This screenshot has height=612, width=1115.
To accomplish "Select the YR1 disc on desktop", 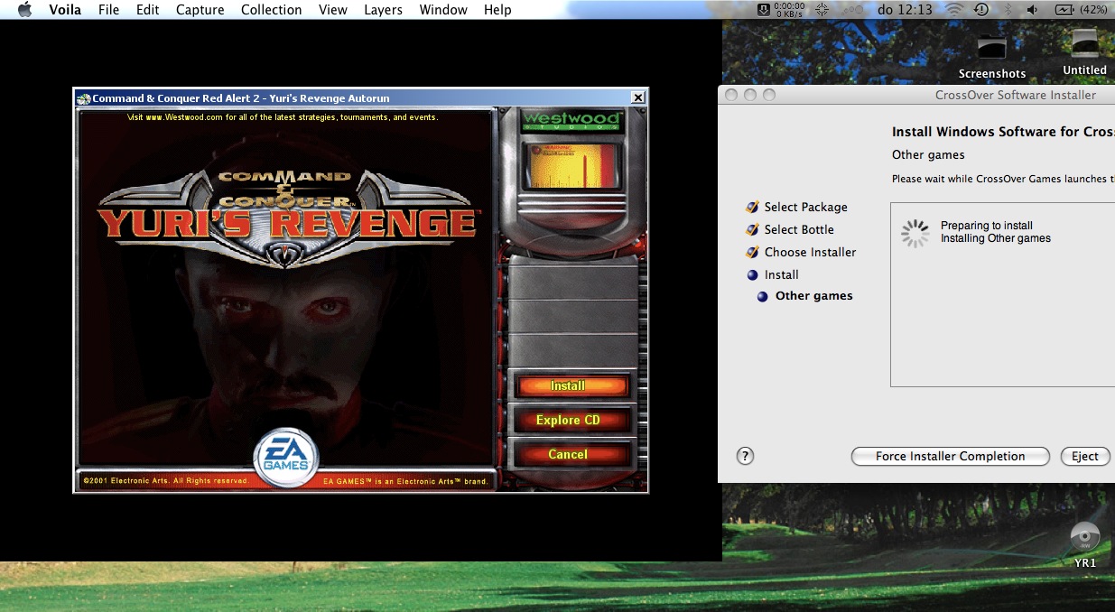I will (1085, 545).
